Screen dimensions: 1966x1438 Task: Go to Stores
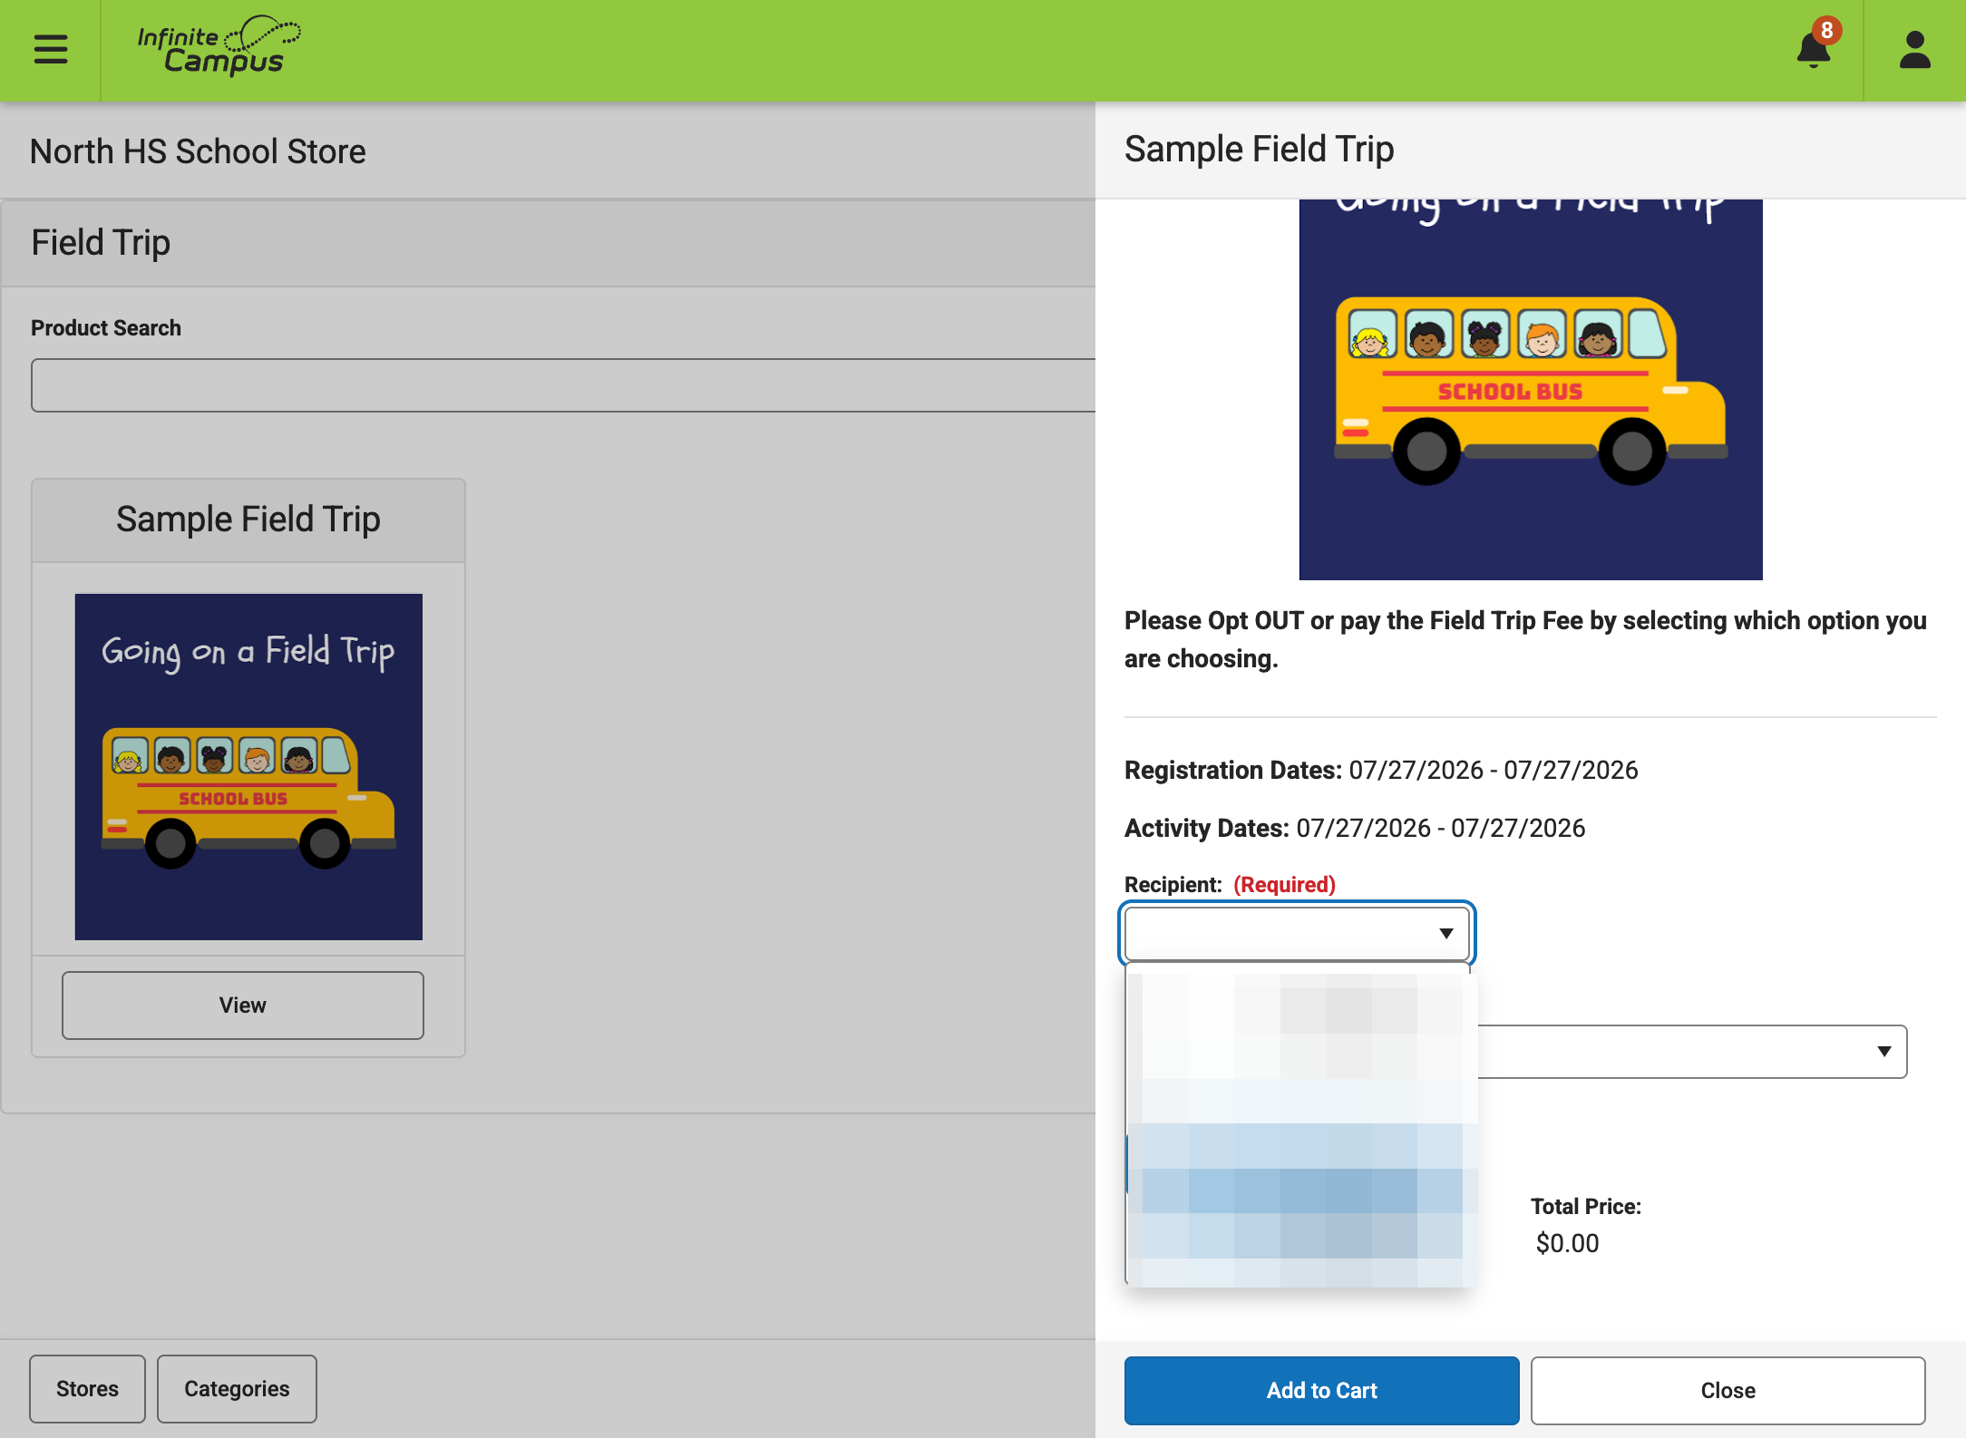point(87,1389)
